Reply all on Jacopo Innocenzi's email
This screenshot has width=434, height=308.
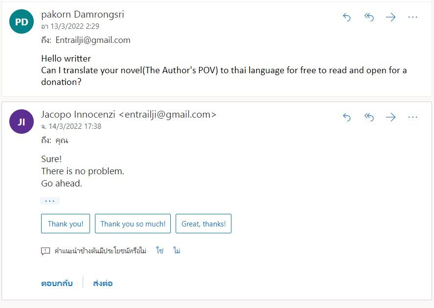369,117
